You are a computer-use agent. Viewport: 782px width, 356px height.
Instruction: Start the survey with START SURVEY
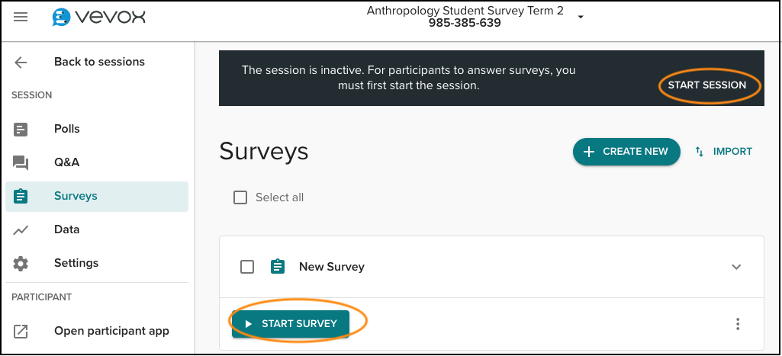291,324
